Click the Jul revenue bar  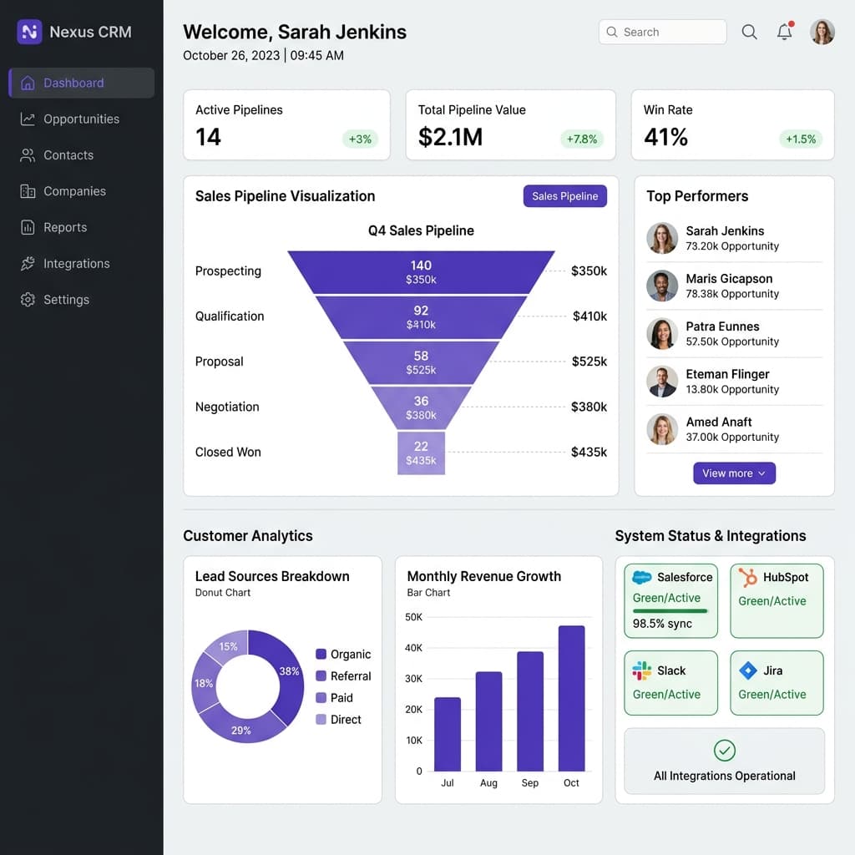(448, 735)
